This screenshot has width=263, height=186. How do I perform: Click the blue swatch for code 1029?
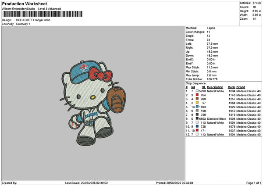[197, 107]
